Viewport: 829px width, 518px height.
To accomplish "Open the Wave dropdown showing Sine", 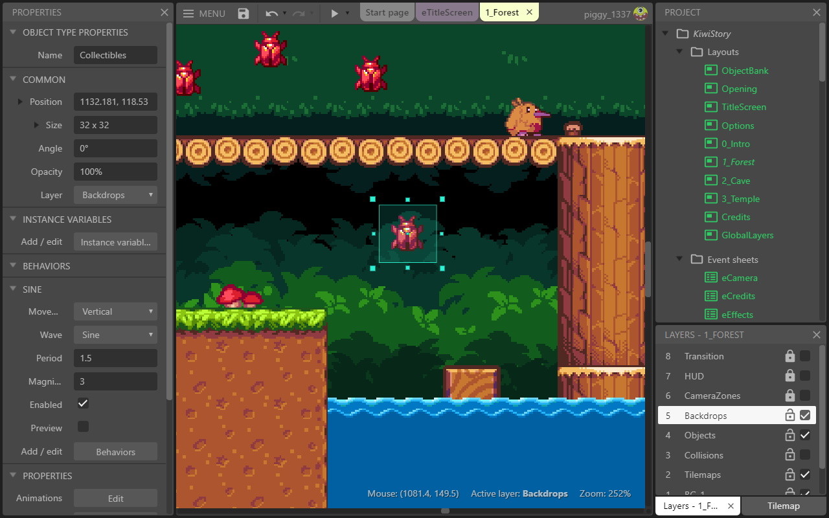I will 115,335.
